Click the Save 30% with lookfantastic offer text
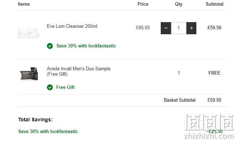Image resolution: width=237 pixels, height=142 pixels. coord(86,46)
